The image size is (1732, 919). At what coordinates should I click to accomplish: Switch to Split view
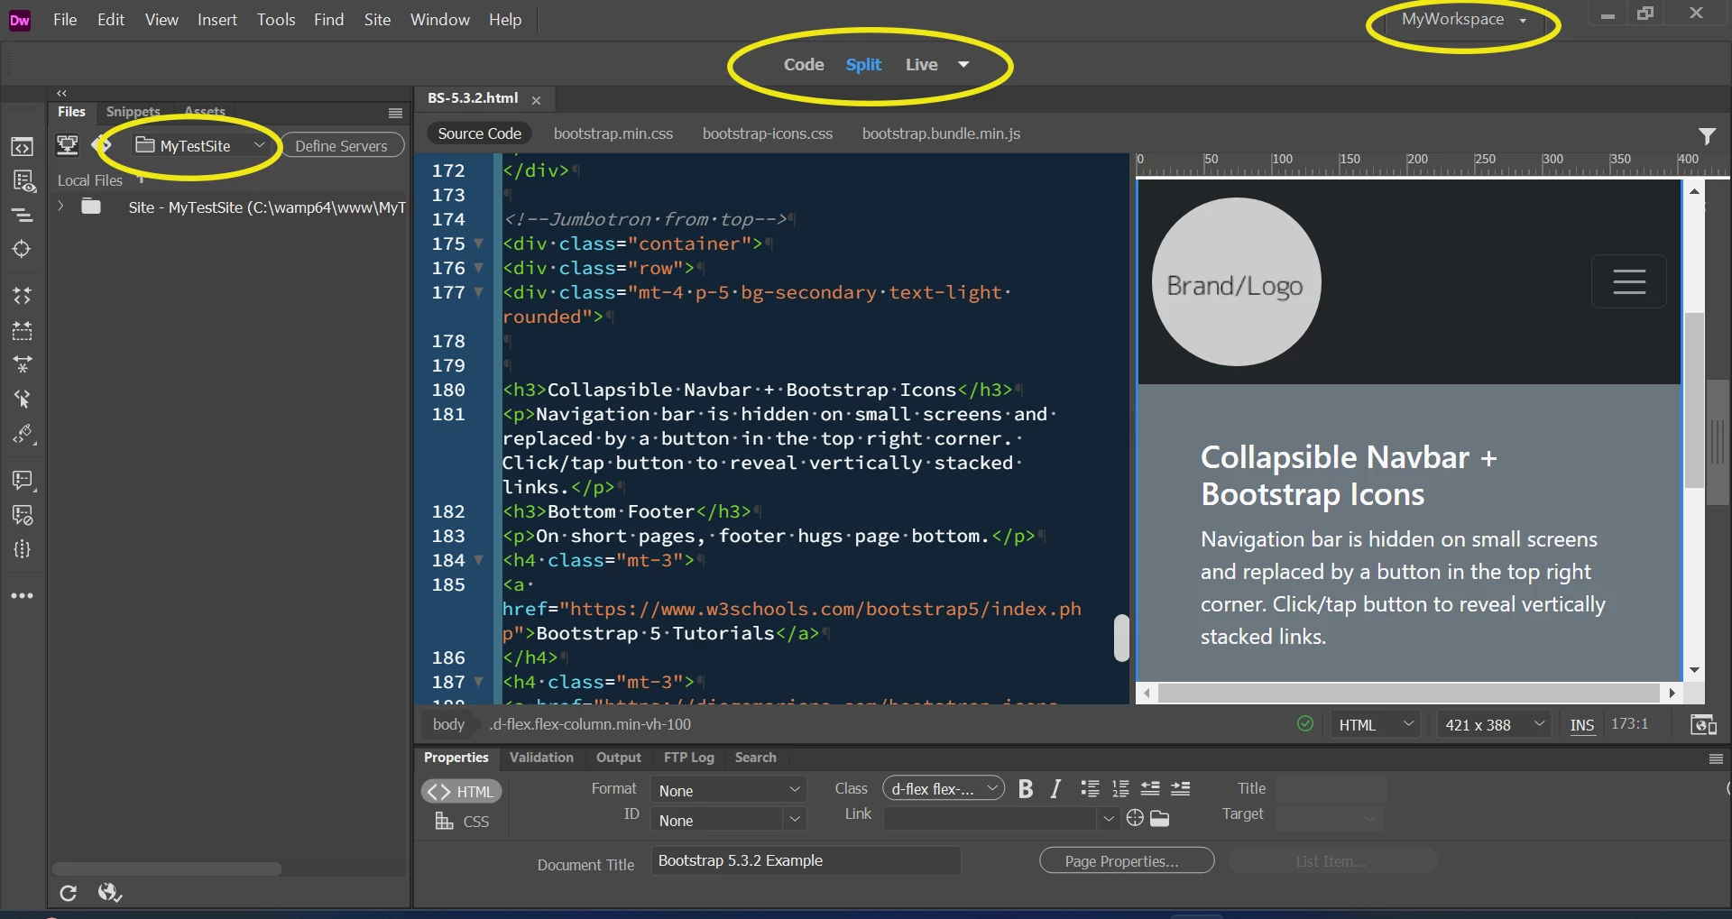pyautogui.click(x=863, y=65)
